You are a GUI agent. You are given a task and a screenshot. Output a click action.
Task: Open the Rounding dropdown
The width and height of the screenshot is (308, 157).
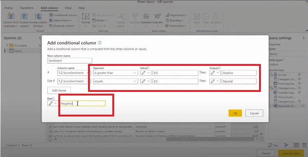[x=174, y=20]
